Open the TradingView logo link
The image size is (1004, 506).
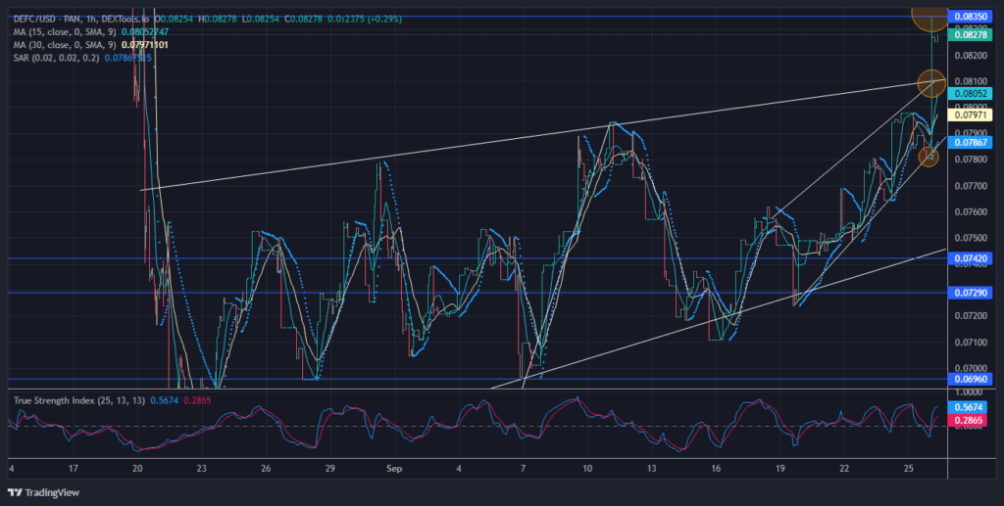click(43, 492)
